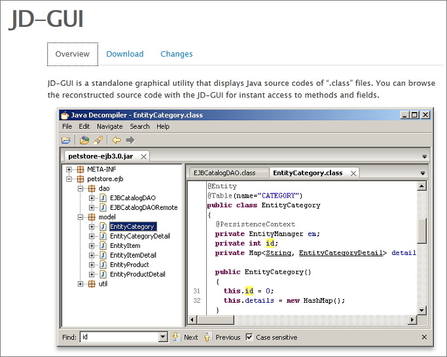Click the Java Decompiler coffee cup icon

point(65,115)
